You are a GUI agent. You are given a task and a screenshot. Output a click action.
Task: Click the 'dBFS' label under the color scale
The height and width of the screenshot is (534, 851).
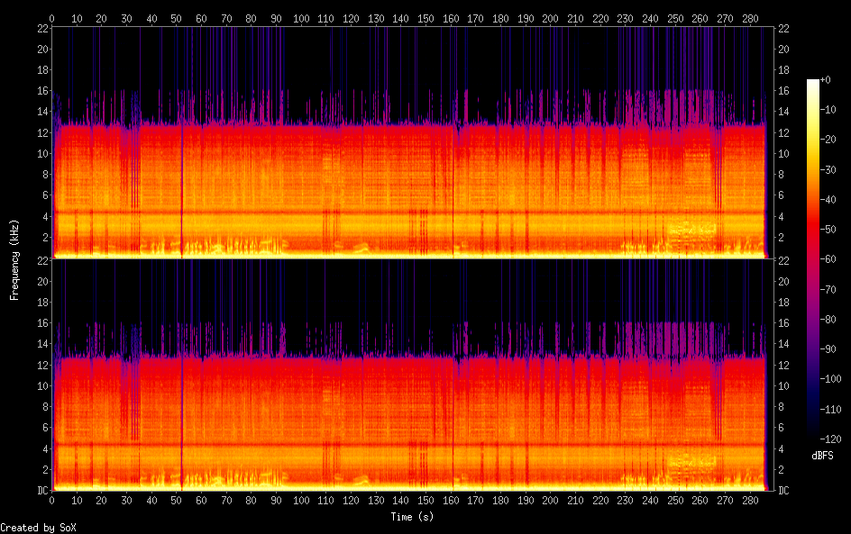[822, 456]
